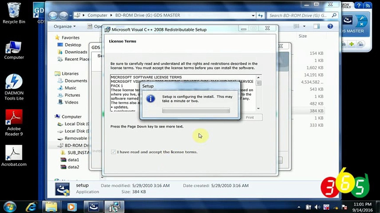Click the change view icon in Explorer
The image size is (380, 213).
(x=297, y=26)
